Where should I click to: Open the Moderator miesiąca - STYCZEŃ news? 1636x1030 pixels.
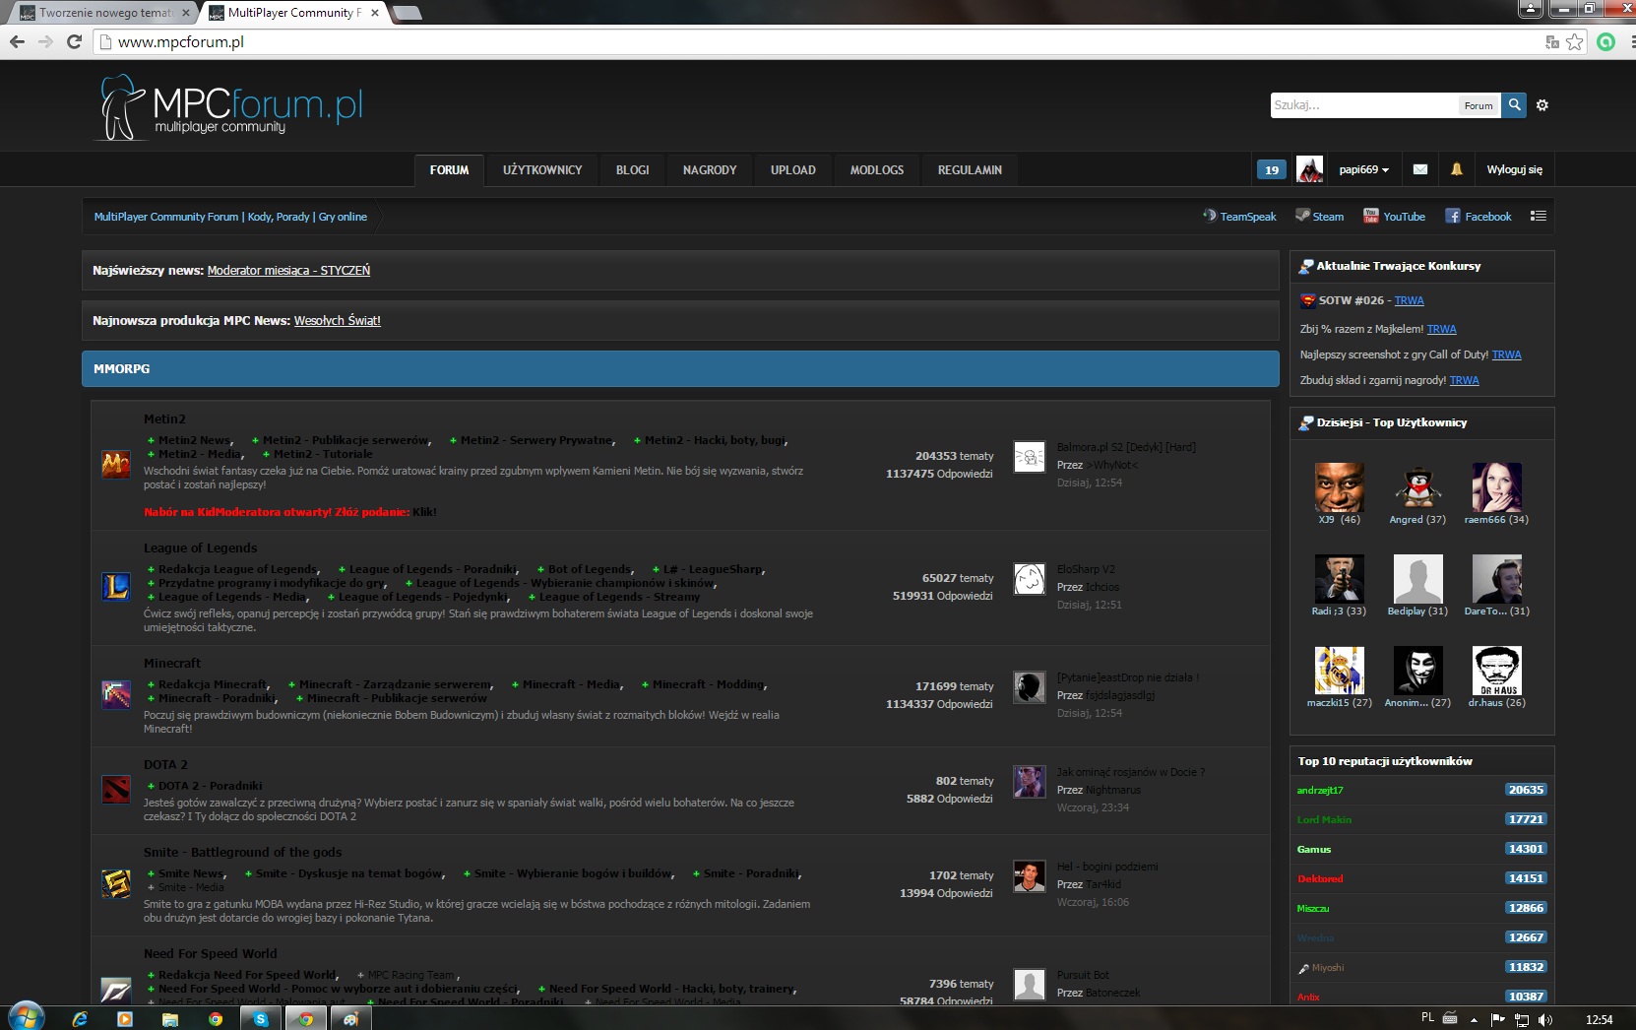(x=288, y=271)
